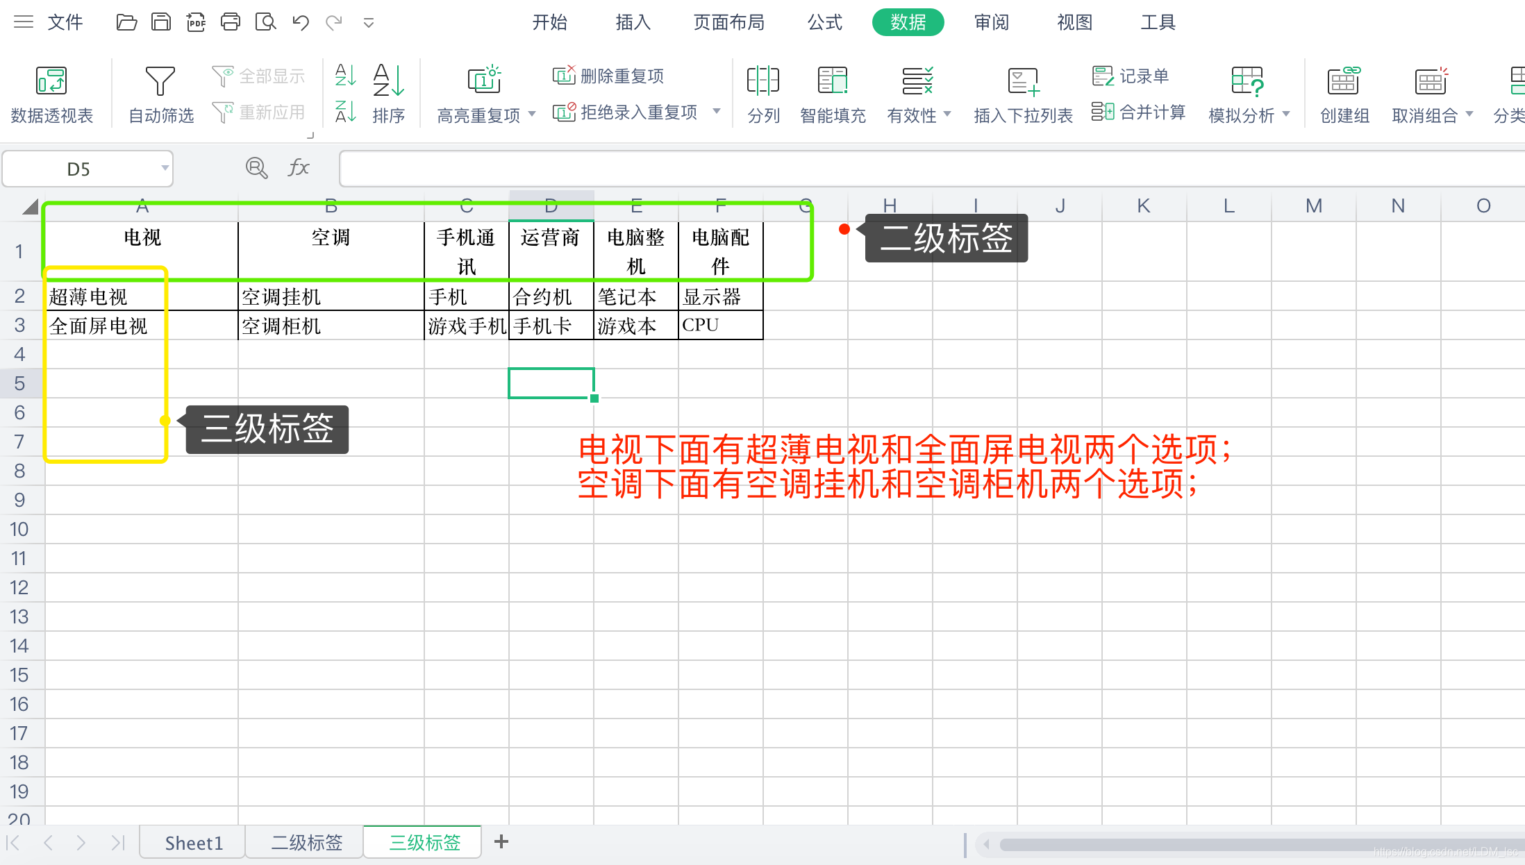Select column H header
The width and height of the screenshot is (1525, 865).
pos(890,205)
